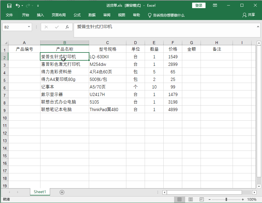
Task: Select the 备注 header cell
Action: tap(217, 49)
